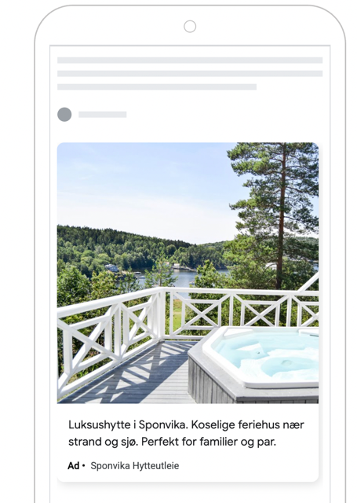Viewport: 357px width, 503px height.
Task: Click the dot separator after the Ad label
Action: click(x=84, y=465)
